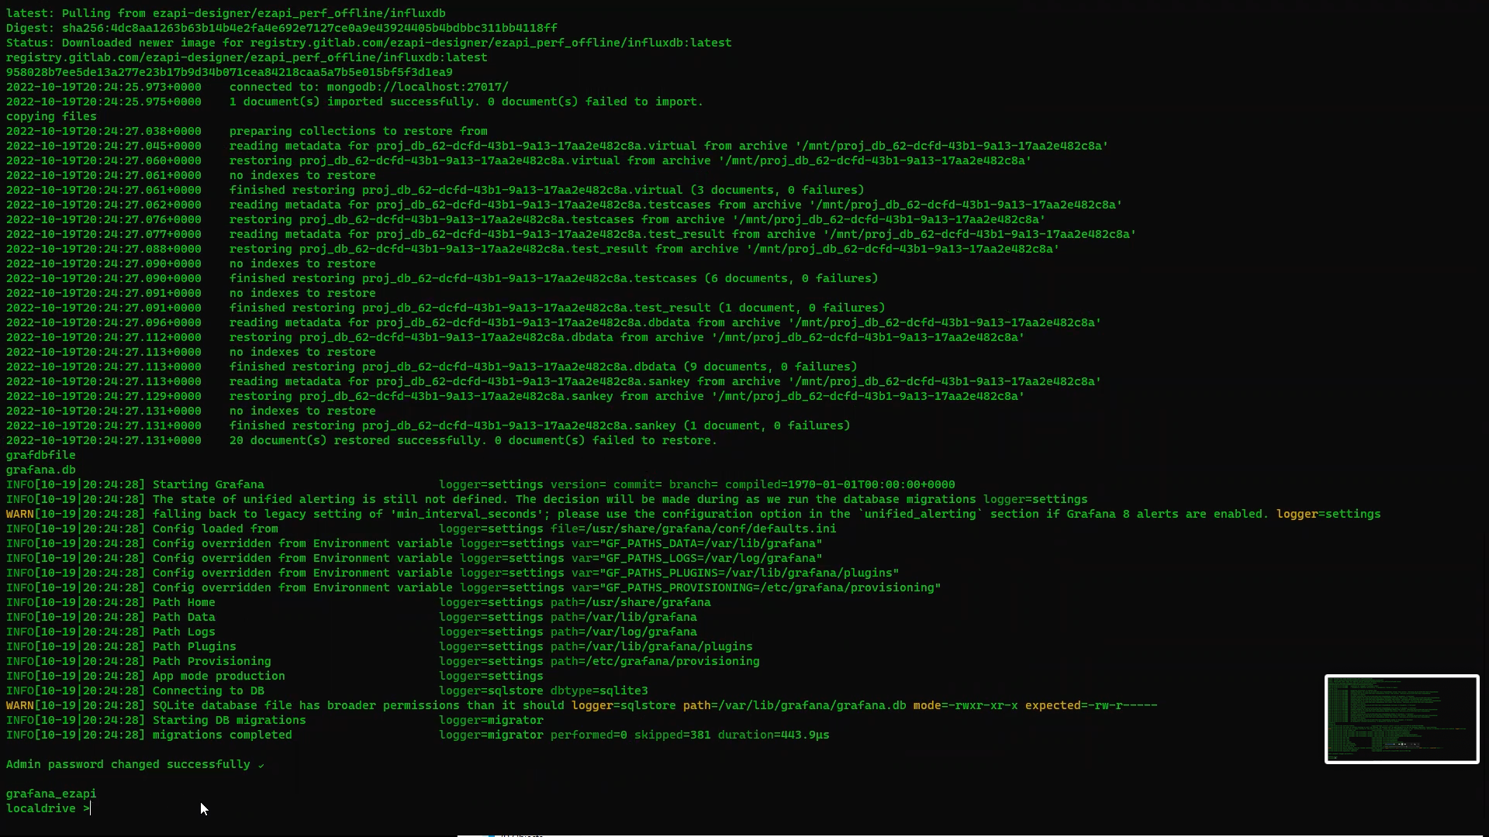Image resolution: width=1489 pixels, height=837 pixels.
Task: Click the '20 document(s) restored successfully' line
Action: click(x=473, y=440)
